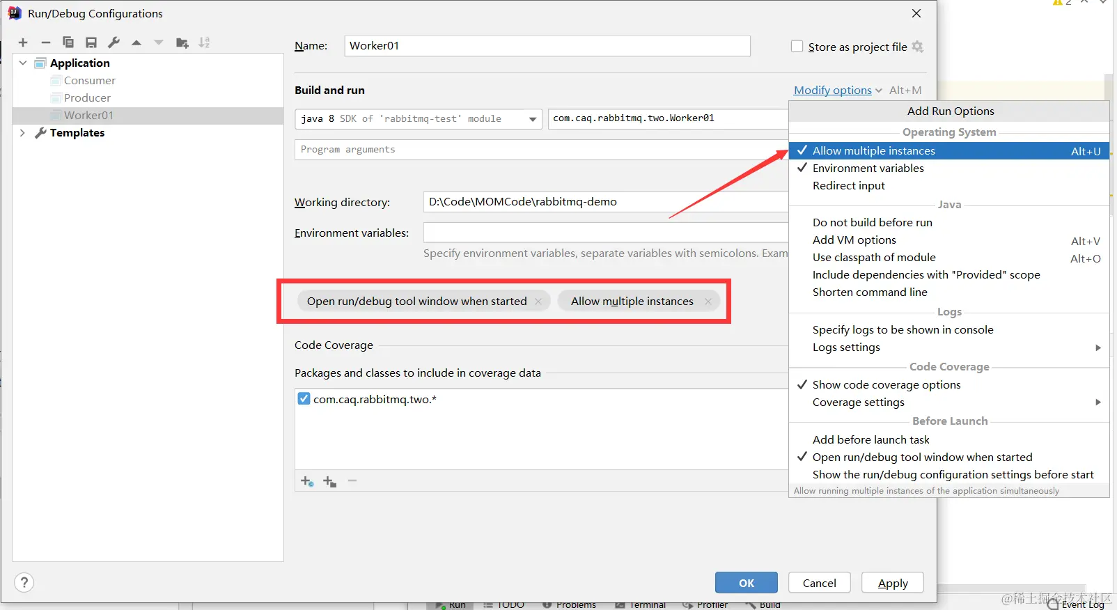Add class to coverage with plus icon
Viewport: 1117px width, 610px height.
click(x=307, y=481)
